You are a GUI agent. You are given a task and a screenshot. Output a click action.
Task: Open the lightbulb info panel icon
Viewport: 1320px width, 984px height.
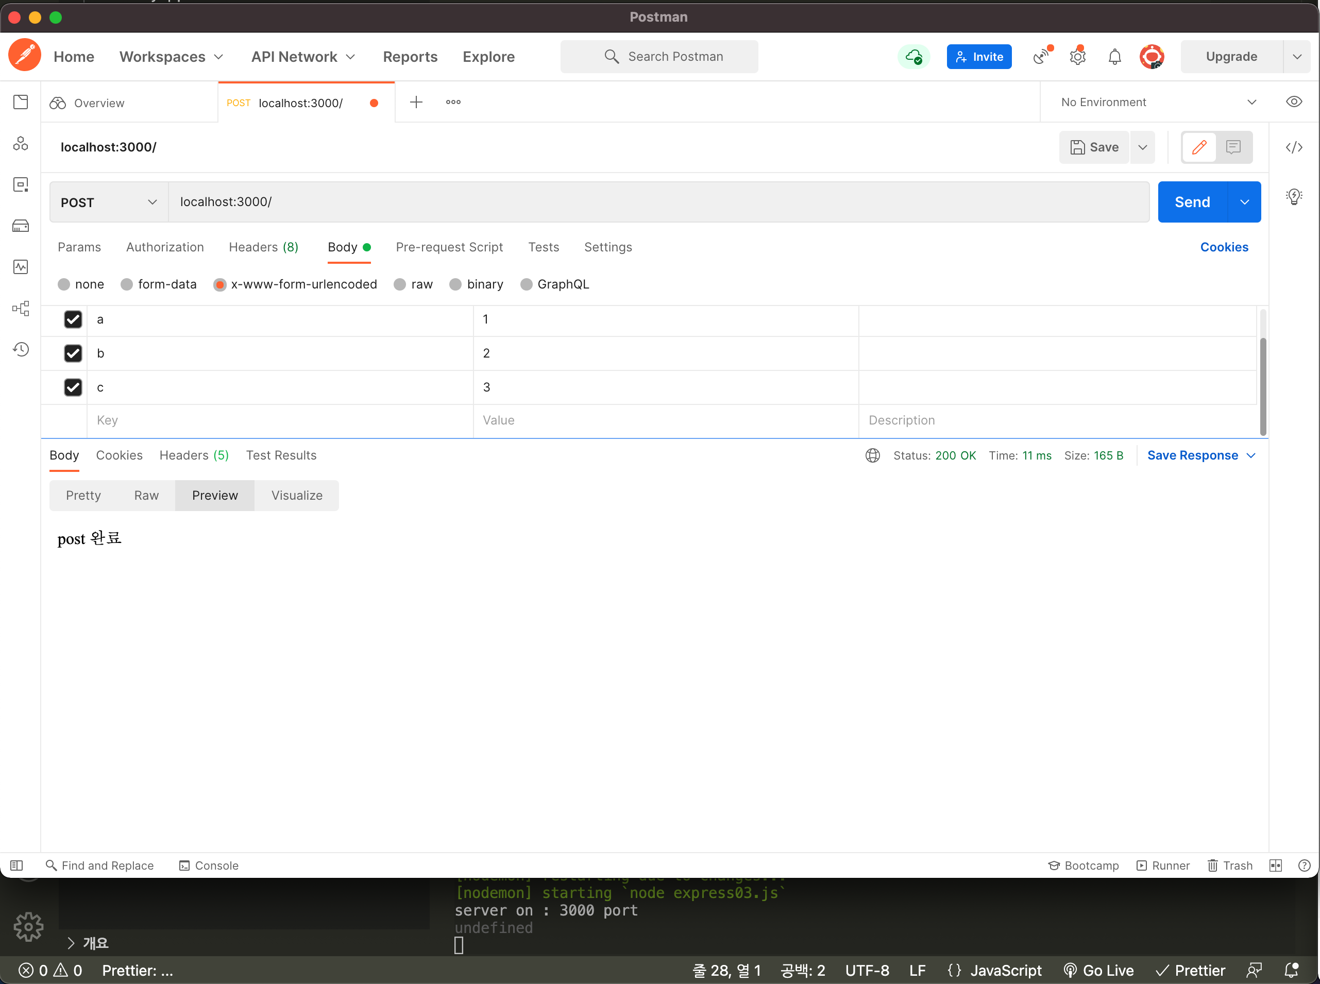point(1294,197)
